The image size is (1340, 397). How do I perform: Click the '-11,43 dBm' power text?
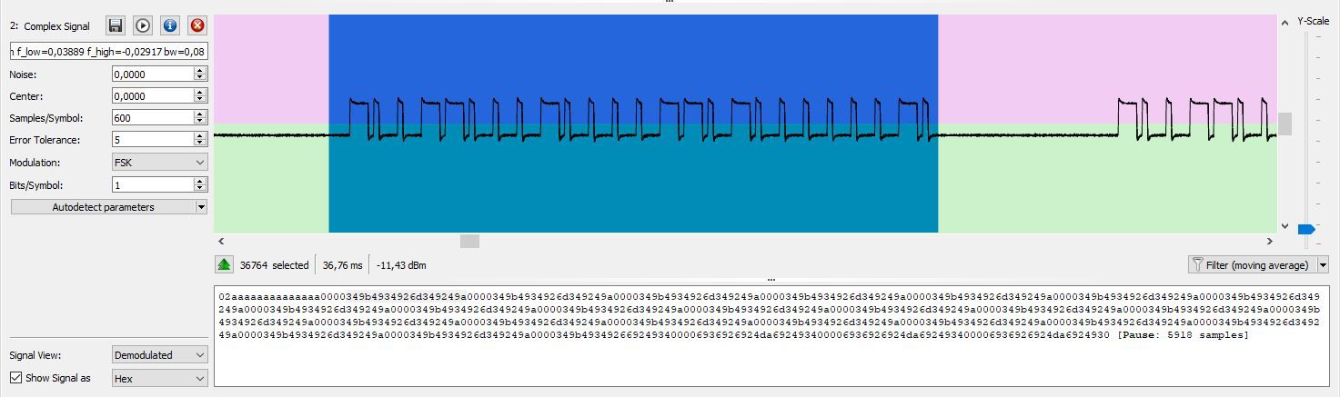pos(401,265)
